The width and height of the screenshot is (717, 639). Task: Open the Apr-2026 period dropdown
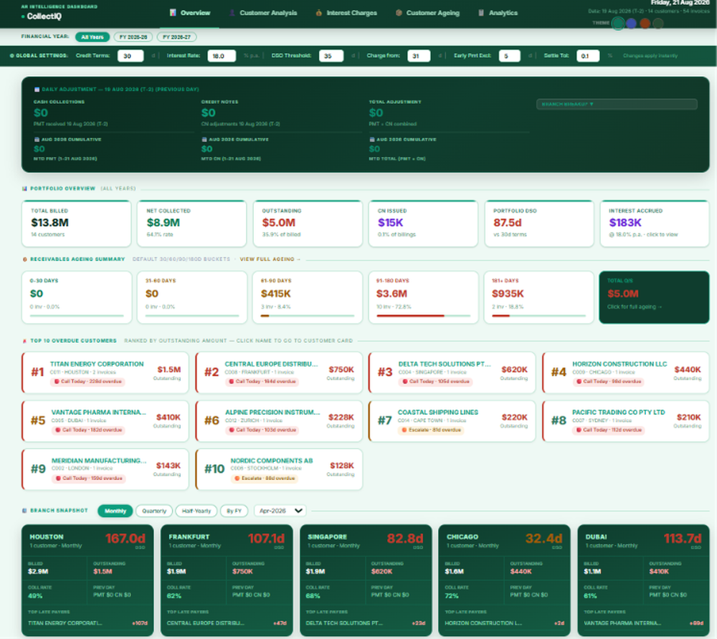280,511
